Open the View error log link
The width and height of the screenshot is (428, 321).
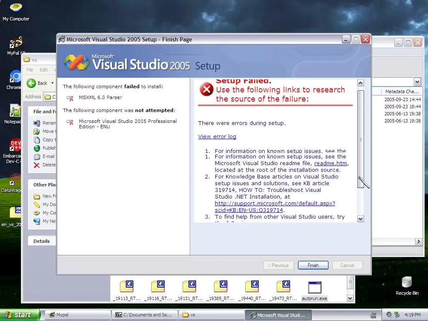point(217,137)
